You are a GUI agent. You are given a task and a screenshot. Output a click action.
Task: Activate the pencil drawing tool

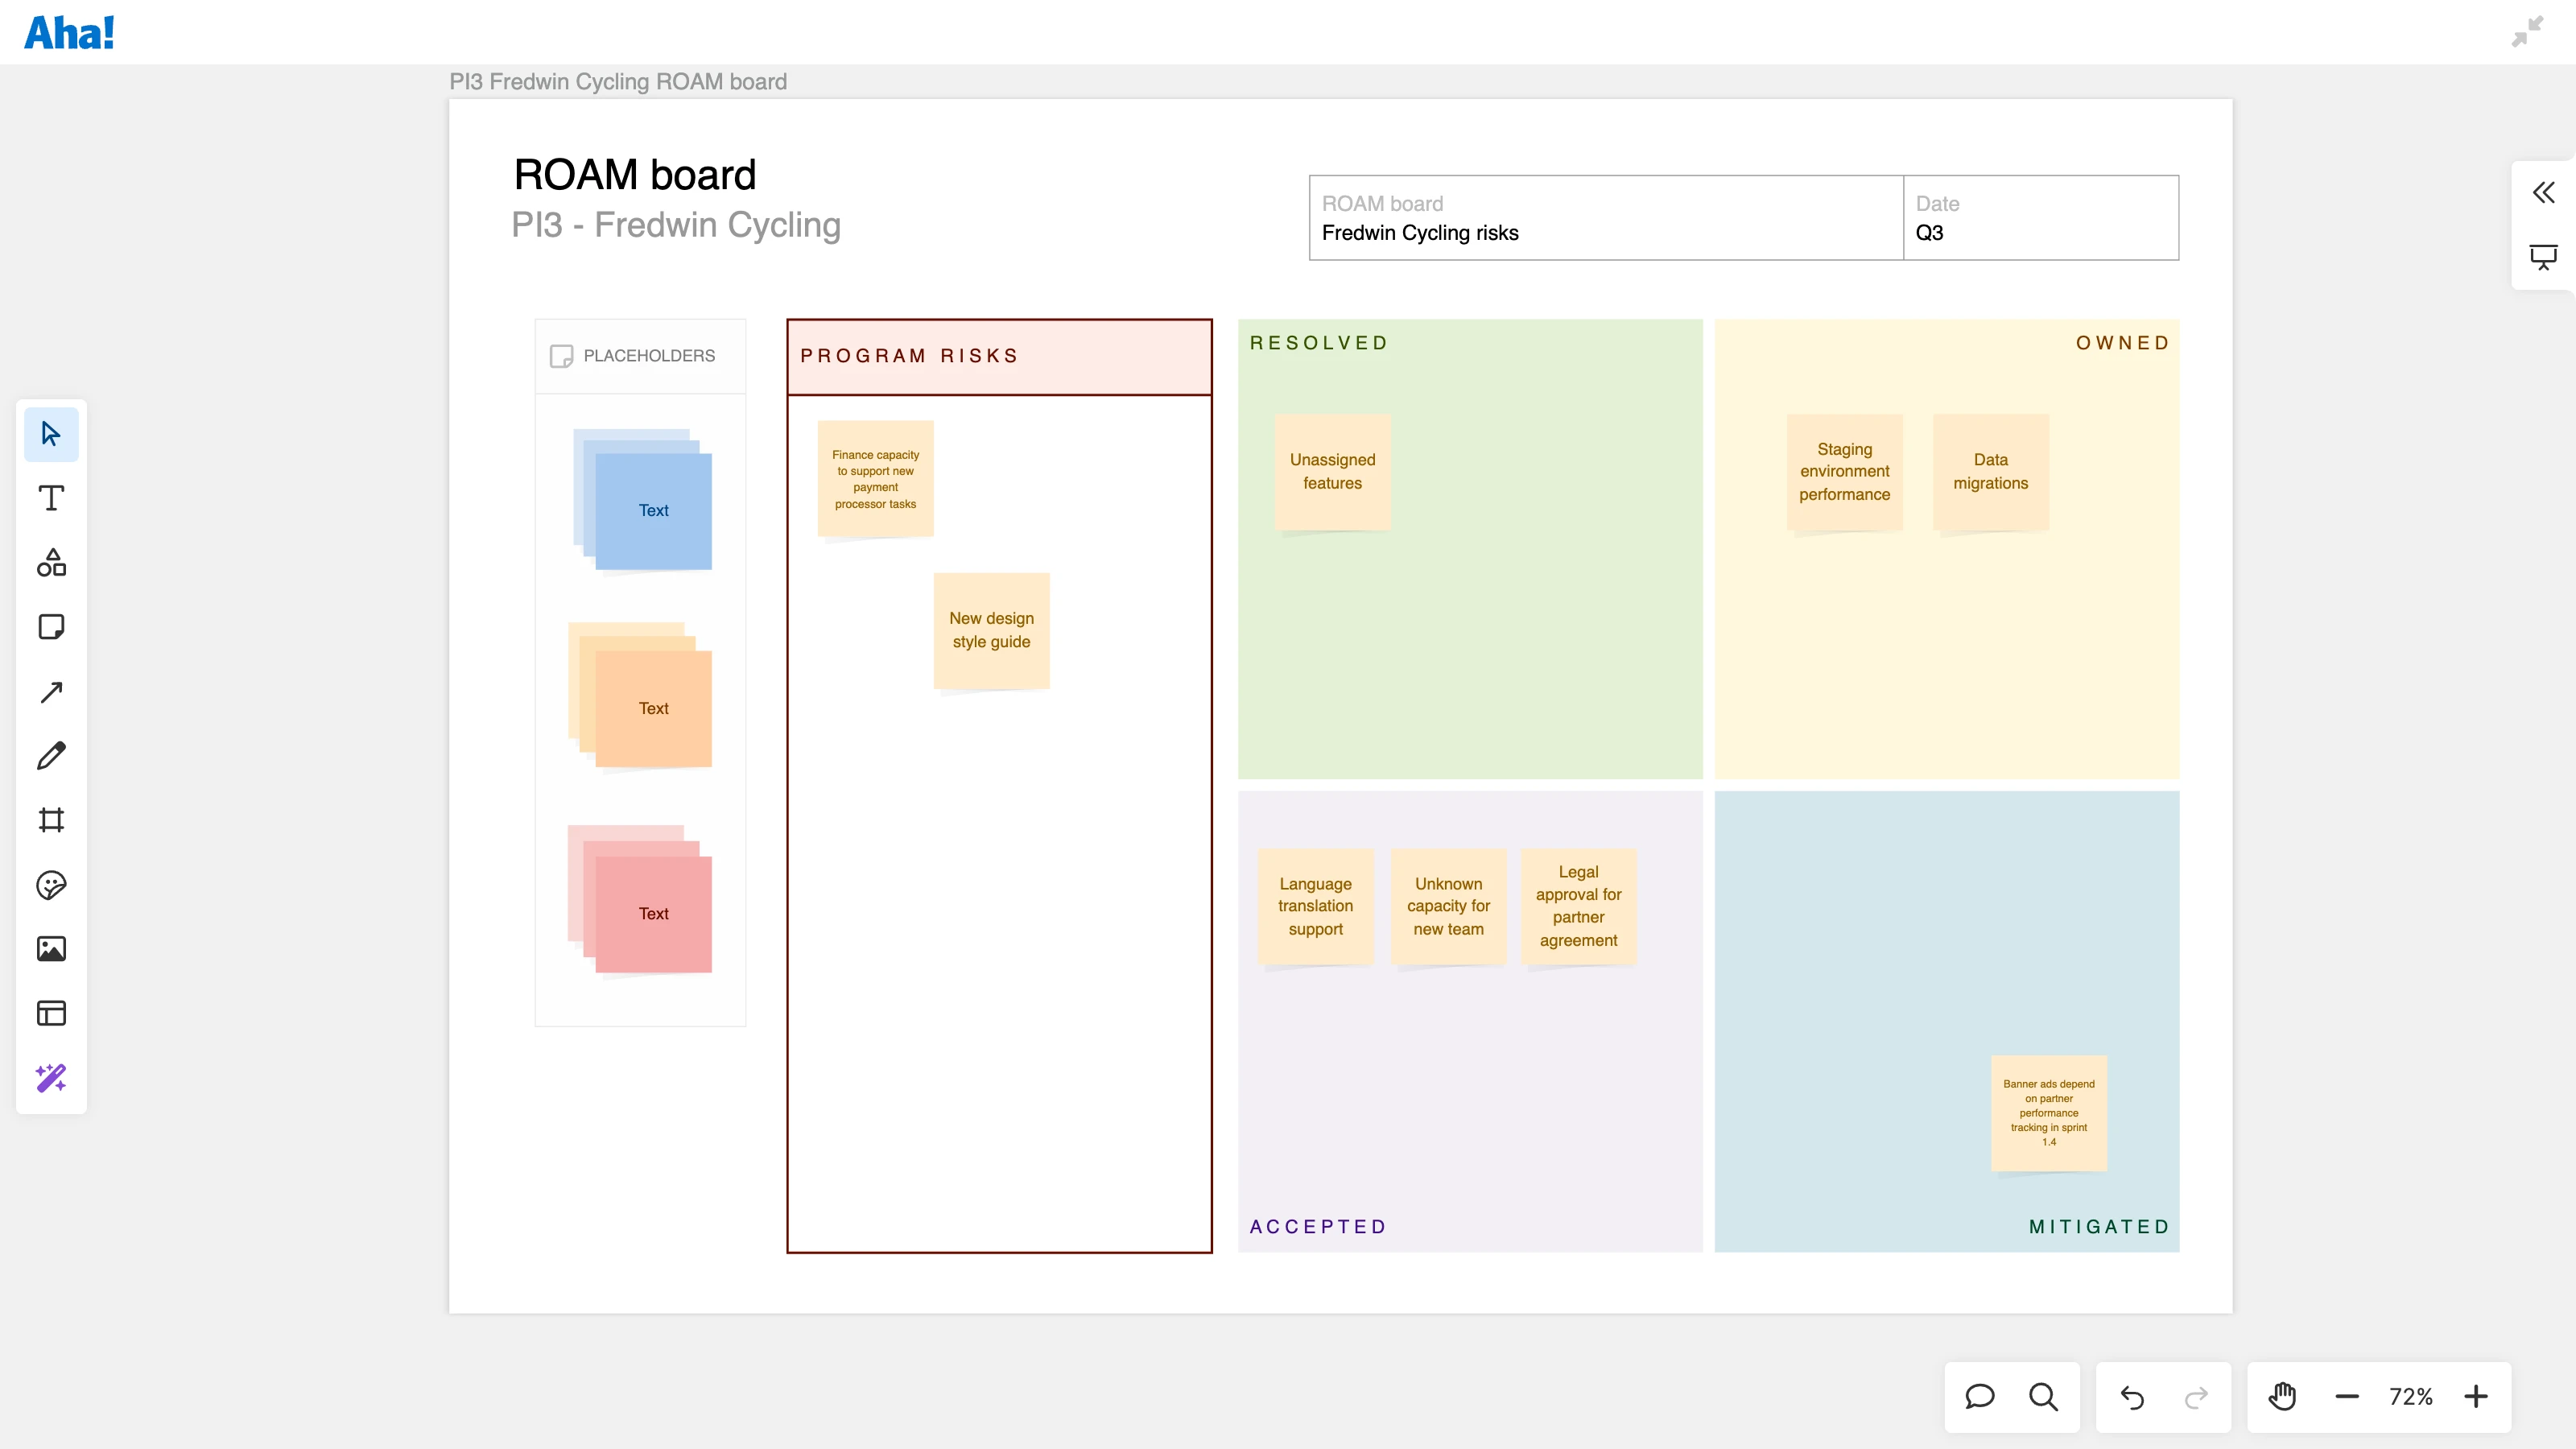pyautogui.click(x=51, y=756)
